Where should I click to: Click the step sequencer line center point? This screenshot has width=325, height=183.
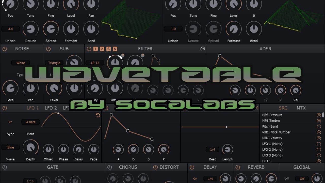pos(226,127)
